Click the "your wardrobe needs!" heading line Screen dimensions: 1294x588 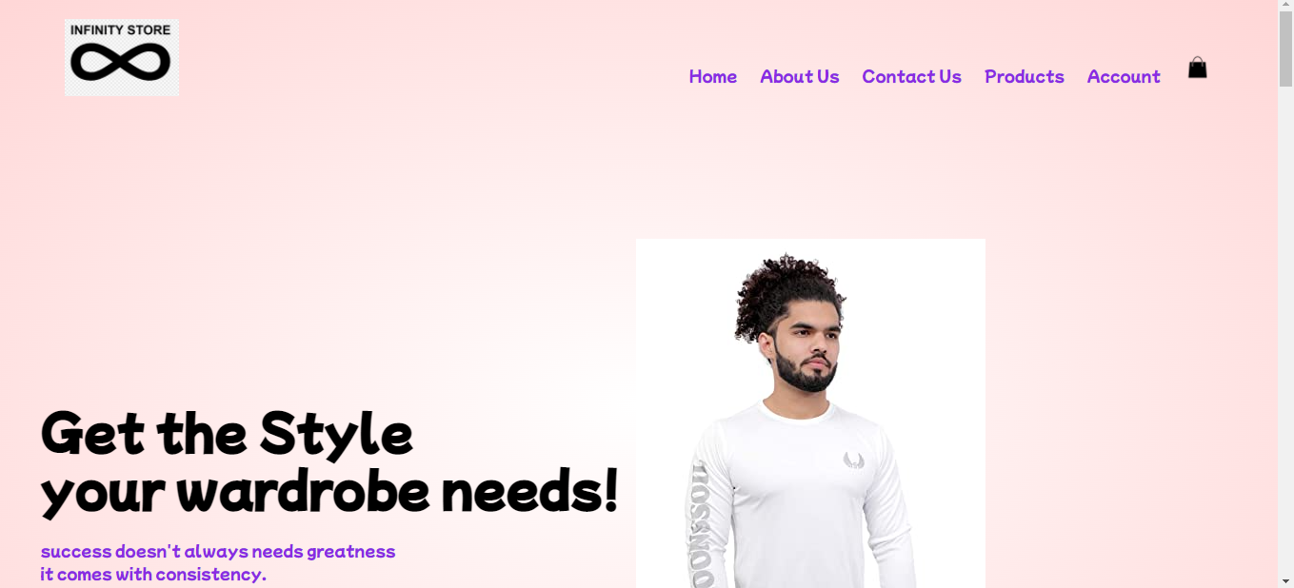(329, 492)
